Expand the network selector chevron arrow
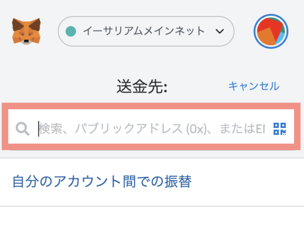The image size is (304, 235). coord(220,31)
